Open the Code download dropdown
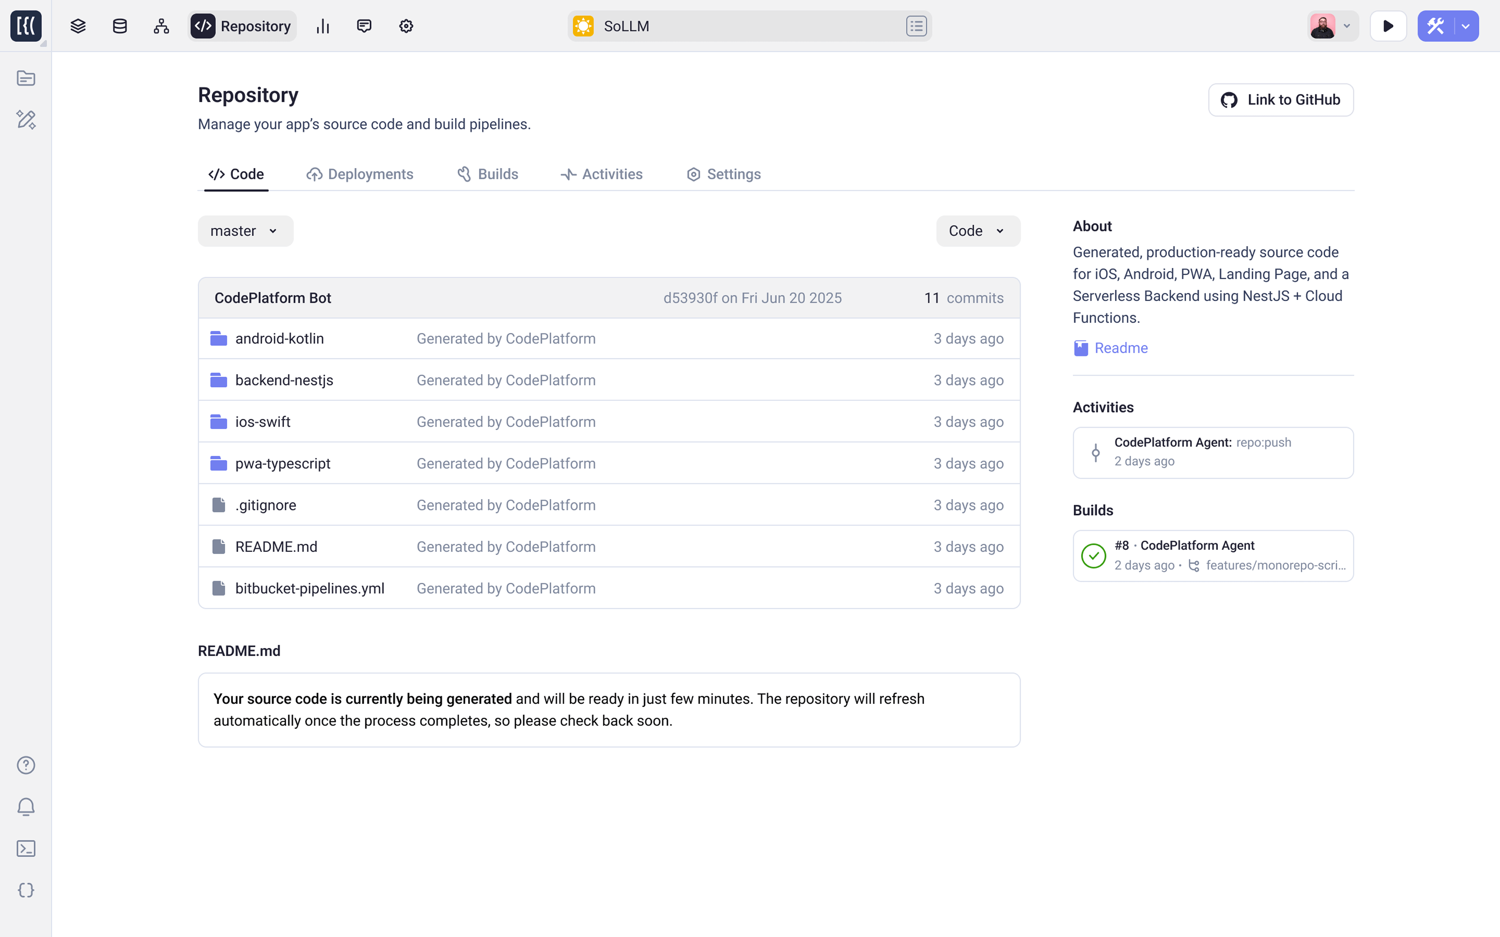Image resolution: width=1500 pixels, height=937 pixels. coord(977,231)
